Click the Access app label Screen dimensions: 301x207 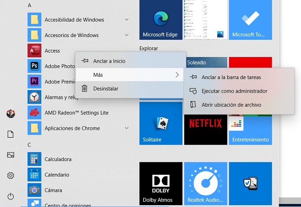tap(52, 51)
